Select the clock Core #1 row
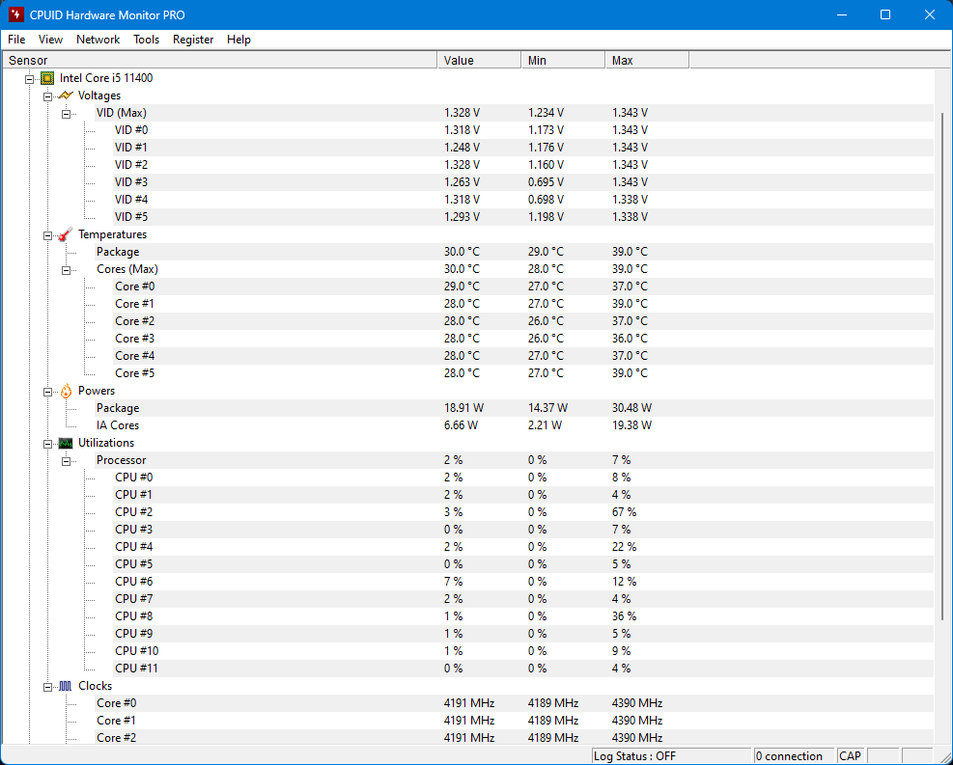The image size is (953, 765). [515, 720]
